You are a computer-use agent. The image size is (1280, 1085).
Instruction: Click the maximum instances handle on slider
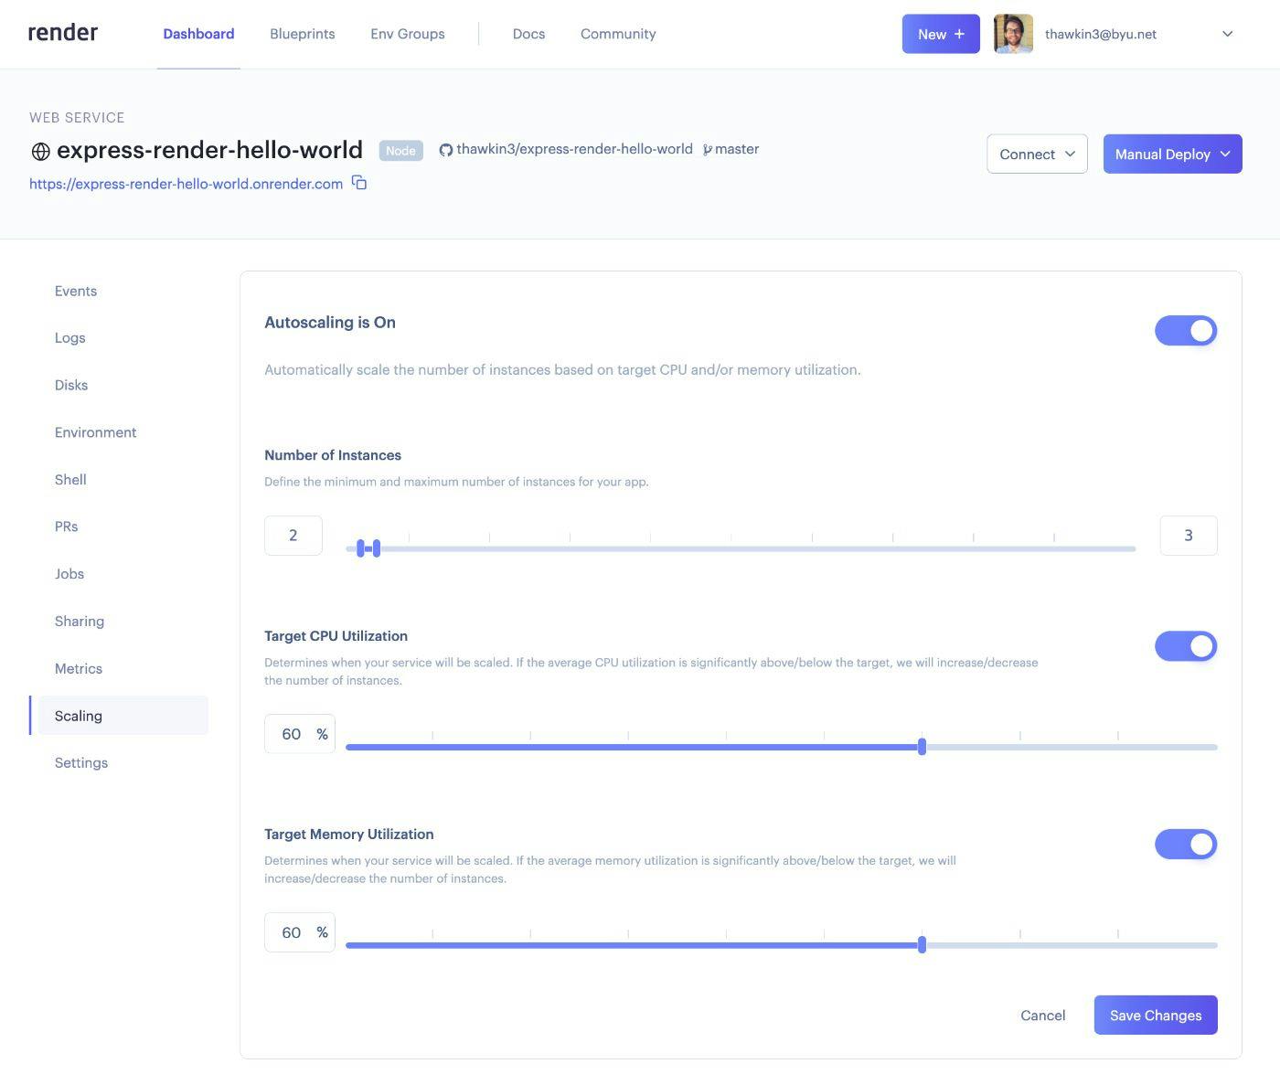(x=377, y=548)
